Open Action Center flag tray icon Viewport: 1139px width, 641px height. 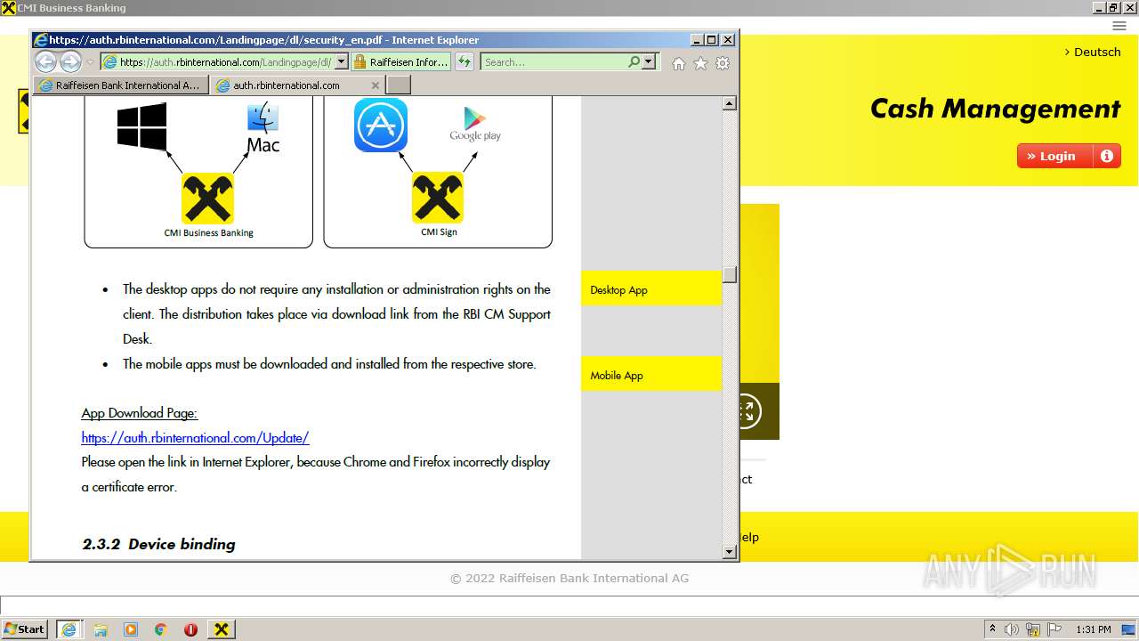(x=1054, y=629)
